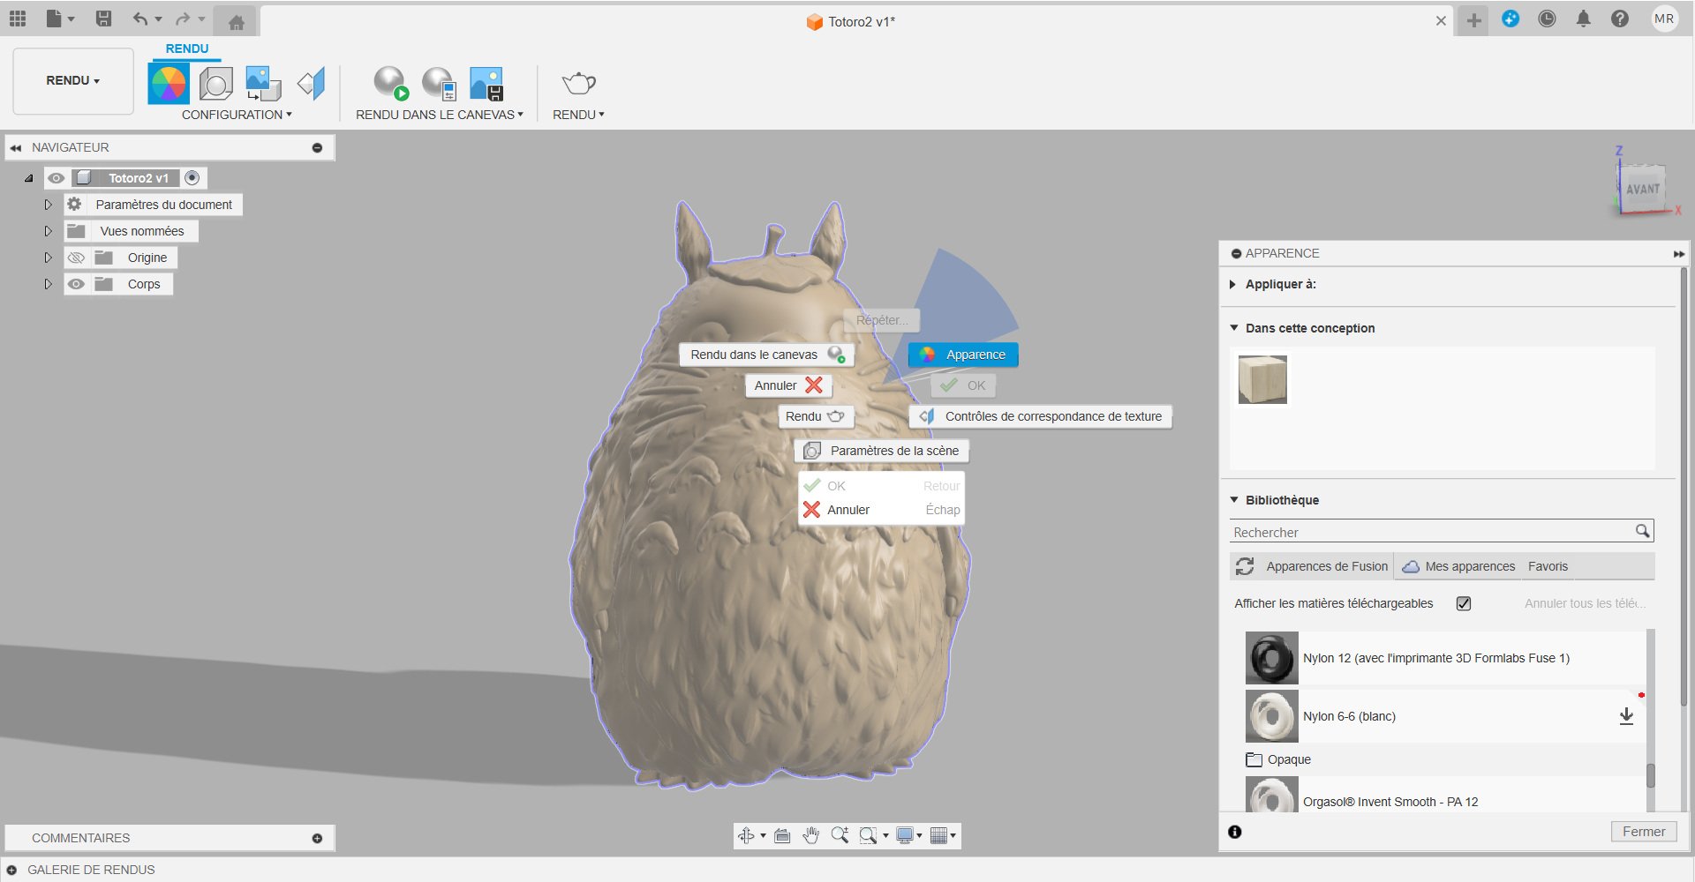Open the RENDU workspace dropdown
1695x882 pixels.
point(73,80)
